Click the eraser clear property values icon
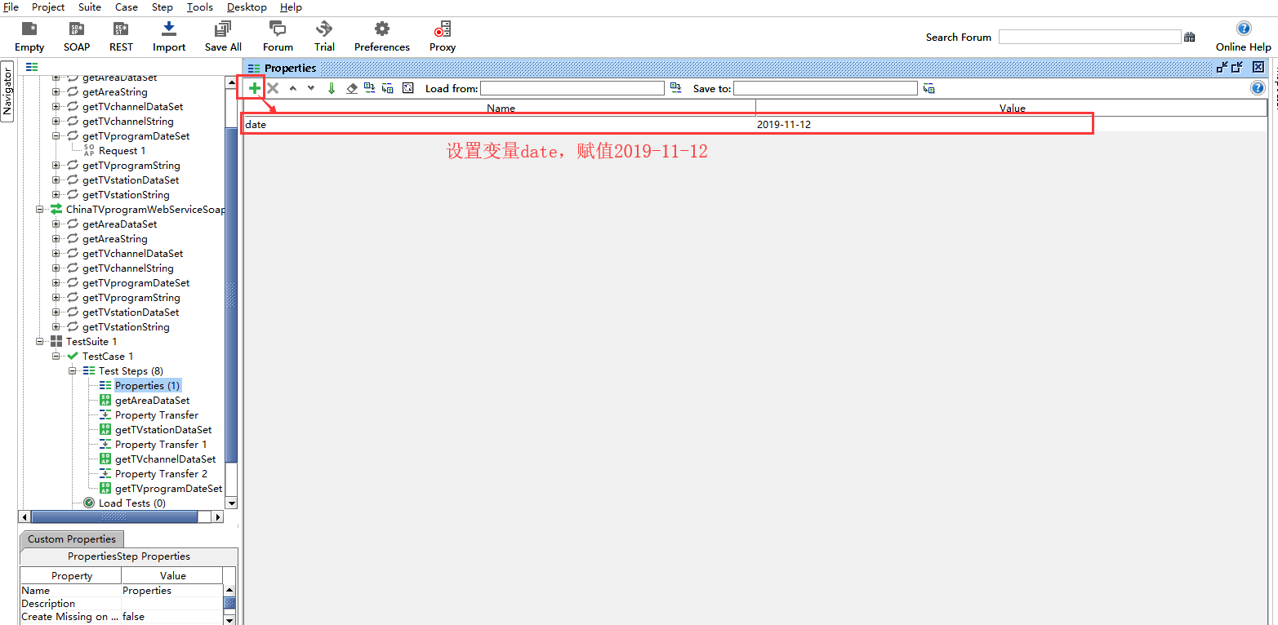1278x625 pixels. pos(352,88)
